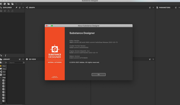Image resolution: width=180 pixels, height=105 pixels.
Task: Open a package with the folder icon
Action: coord(8,4)
